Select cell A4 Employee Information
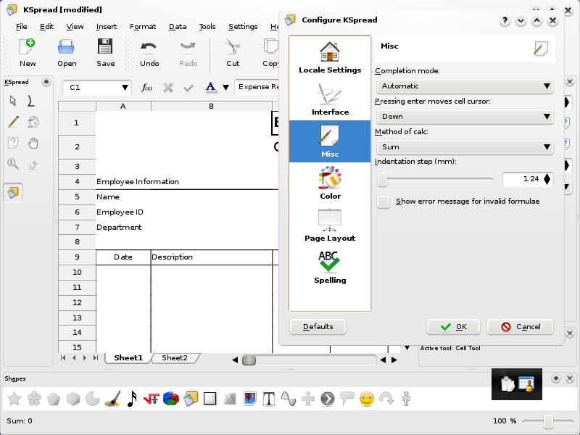The height and width of the screenshot is (435, 580). coord(123,182)
